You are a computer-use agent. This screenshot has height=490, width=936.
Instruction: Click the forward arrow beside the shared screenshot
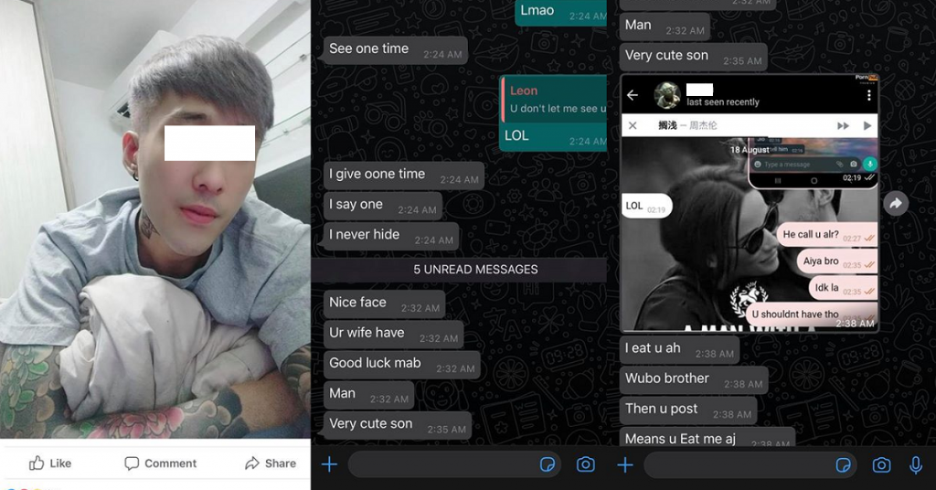[896, 204]
